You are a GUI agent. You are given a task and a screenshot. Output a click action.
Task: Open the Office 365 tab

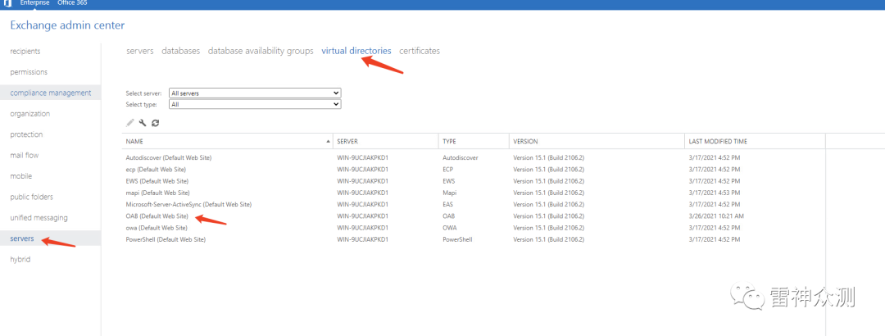coord(72,2)
